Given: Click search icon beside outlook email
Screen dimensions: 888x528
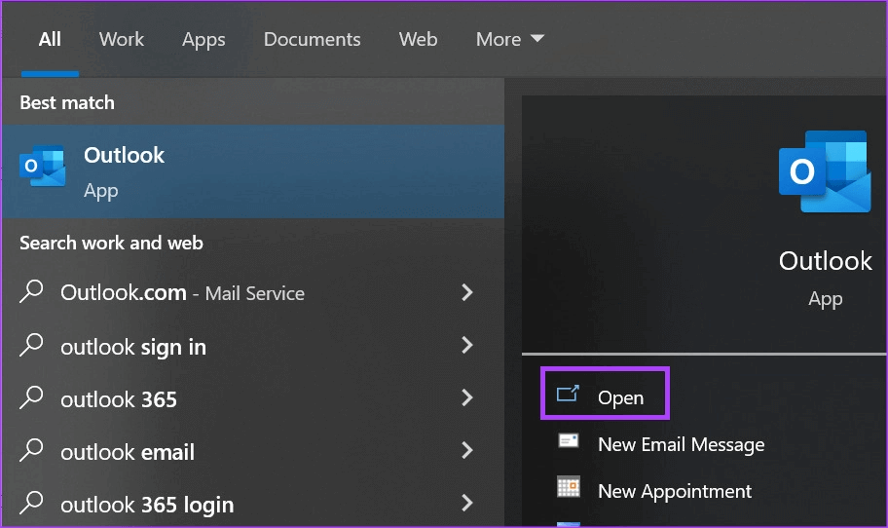Looking at the screenshot, I should 31,450.
